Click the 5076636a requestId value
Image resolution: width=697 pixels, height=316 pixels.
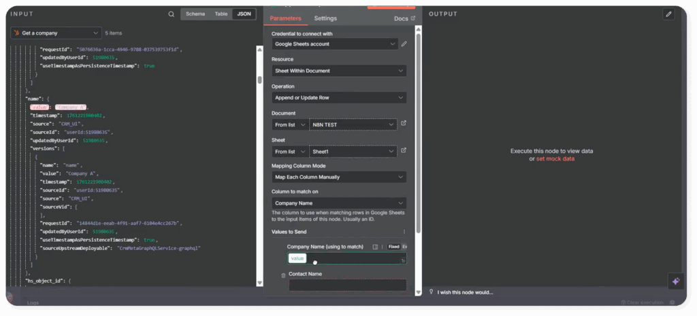click(129, 49)
